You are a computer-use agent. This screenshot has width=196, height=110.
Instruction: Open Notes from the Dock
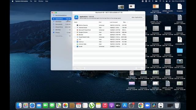[x=98, y=105]
